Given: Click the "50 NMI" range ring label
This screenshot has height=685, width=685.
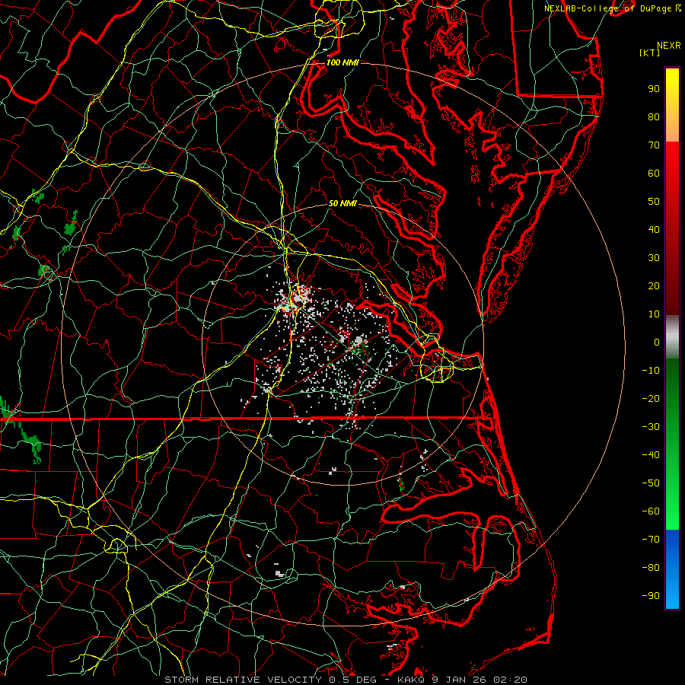Looking at the screenshot, I should [342, 203].
